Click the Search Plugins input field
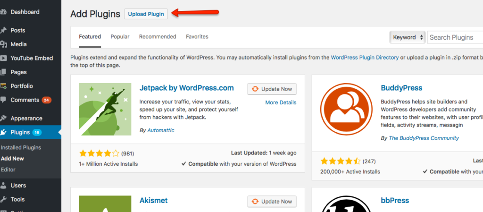Image resolution: width=483 pixels, height=212 pixels. 455,37
